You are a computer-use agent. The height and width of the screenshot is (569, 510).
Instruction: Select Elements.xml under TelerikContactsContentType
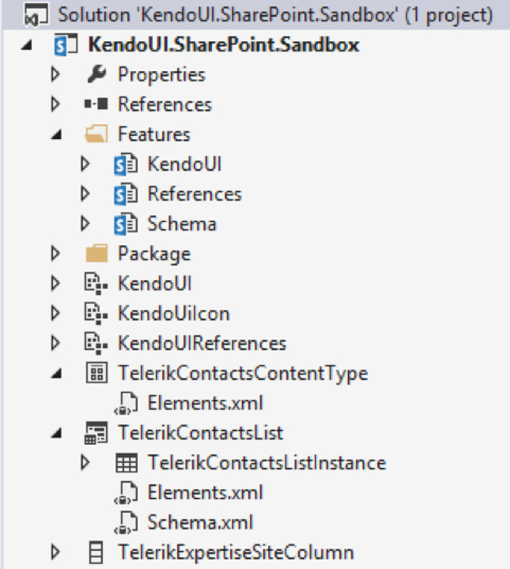click(205, 403)
